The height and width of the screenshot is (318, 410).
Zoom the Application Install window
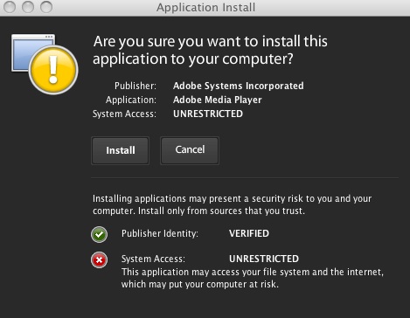click(46, 7)
